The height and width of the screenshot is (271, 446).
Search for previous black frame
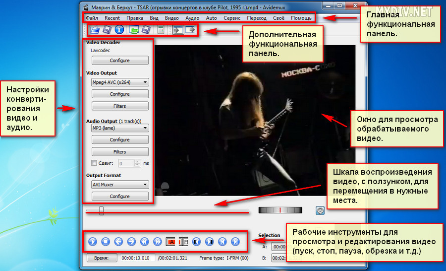[196, 242]
